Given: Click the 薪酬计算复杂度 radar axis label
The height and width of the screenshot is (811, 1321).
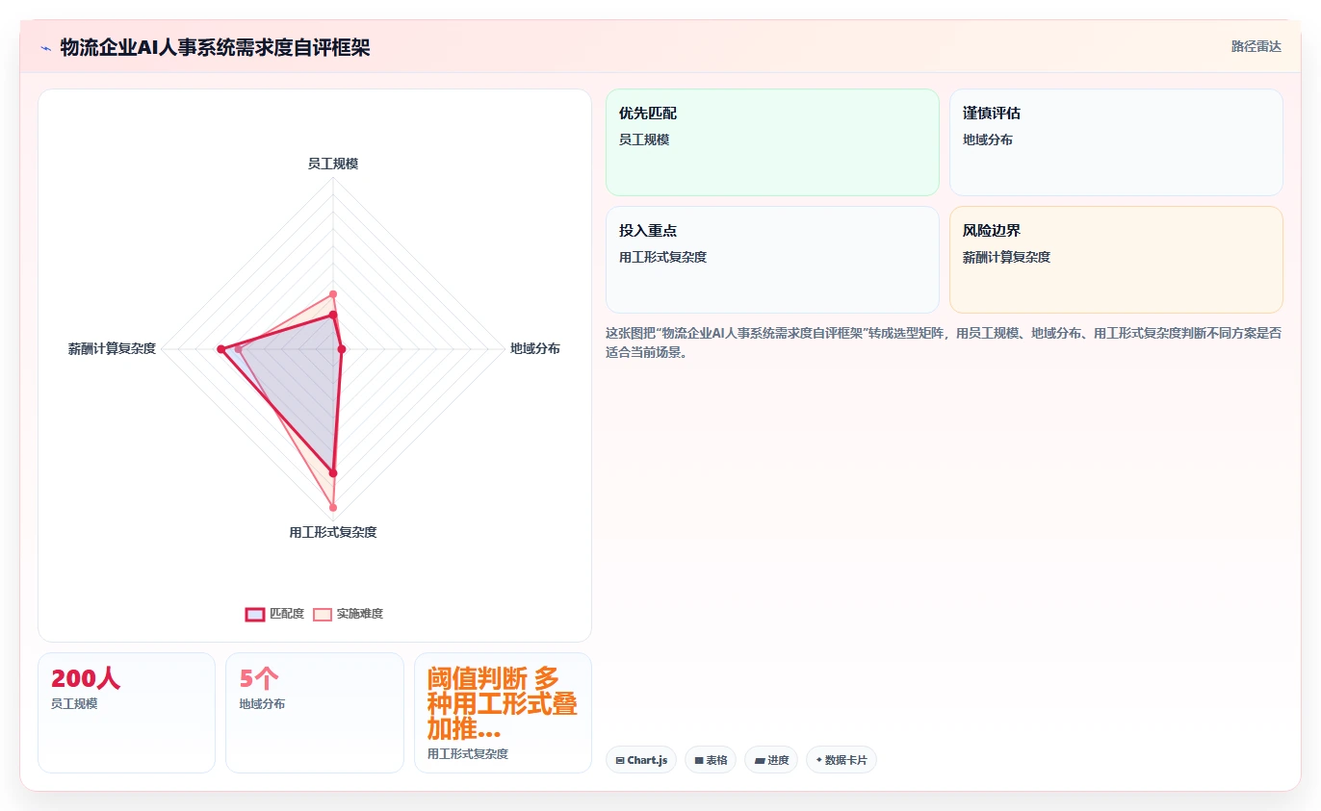Looking at the screenshot, I should point(112,349).
